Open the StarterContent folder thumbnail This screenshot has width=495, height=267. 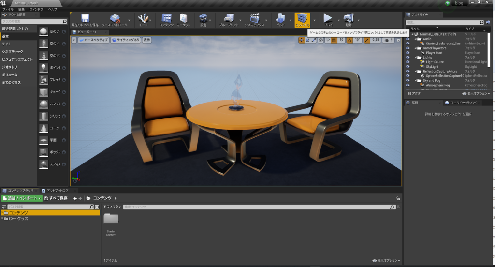point(111,220)
